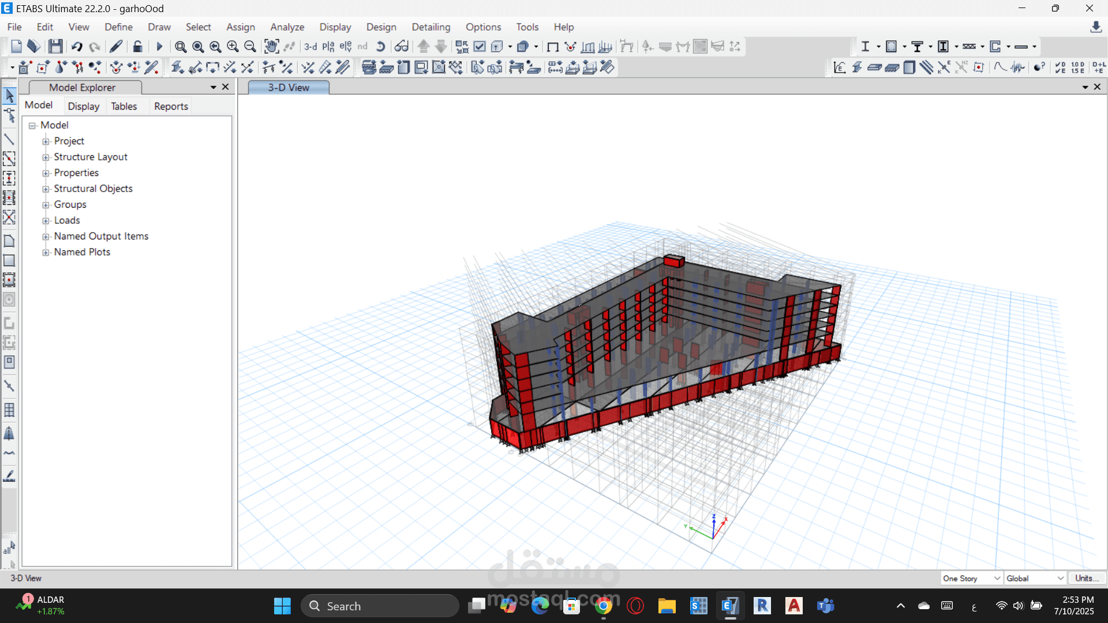
Task: Open Revit from the taskbar
Action: [x=762, y=606]
